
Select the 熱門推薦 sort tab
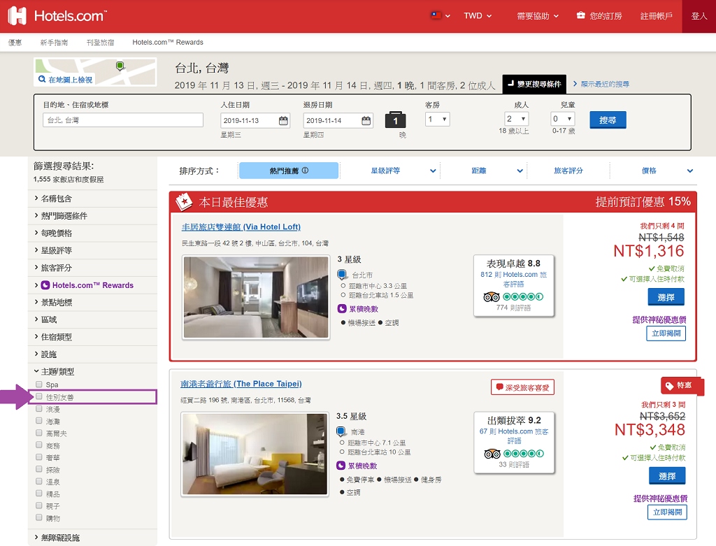pyautogui.click(x=289, y=171)
